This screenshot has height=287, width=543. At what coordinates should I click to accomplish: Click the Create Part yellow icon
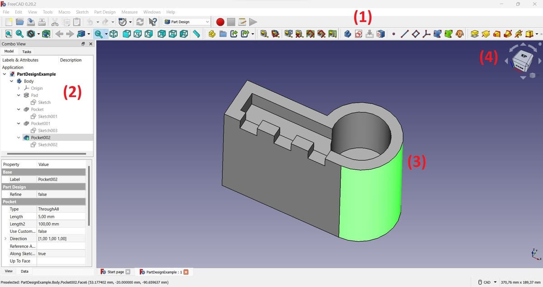[212, 34]
